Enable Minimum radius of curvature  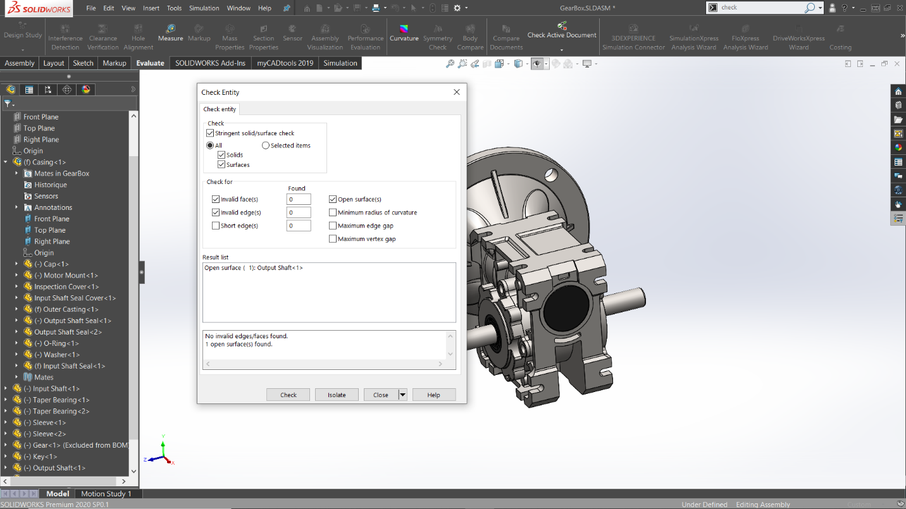pyautogui.click(x=333, y=212)
